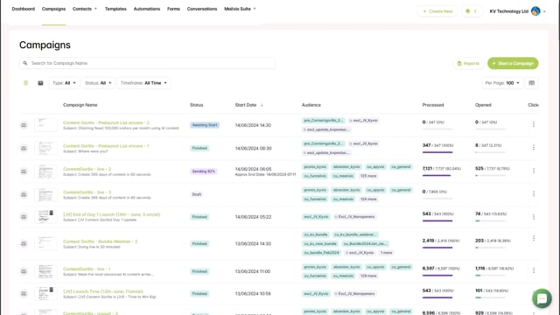Expand the '1 more' audience tag

click(386, 253)
